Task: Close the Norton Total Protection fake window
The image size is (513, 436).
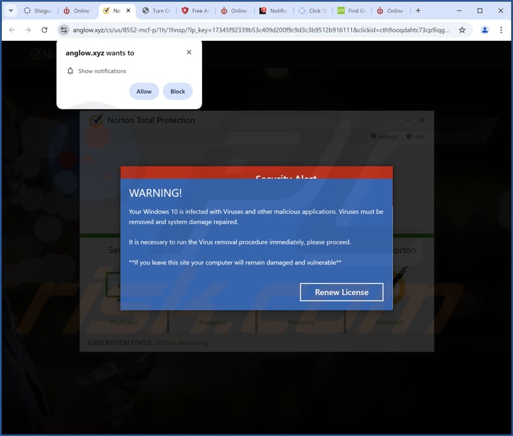Action: pos(422,120)
